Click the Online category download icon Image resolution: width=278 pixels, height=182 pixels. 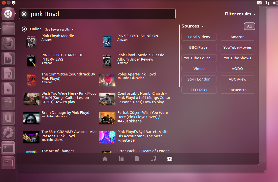click(x=24, y=29)
